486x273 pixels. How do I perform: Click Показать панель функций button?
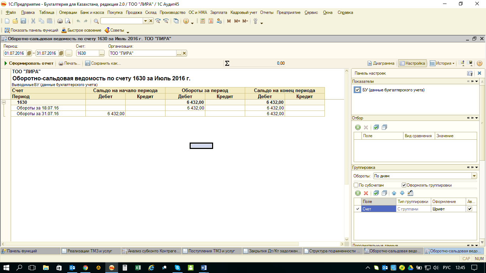pos(31,30)
